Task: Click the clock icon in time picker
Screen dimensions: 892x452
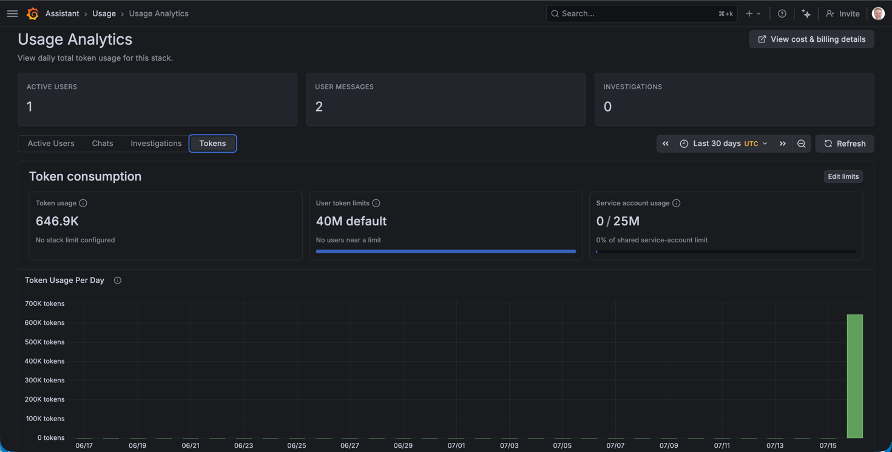Action: [684, 144]
